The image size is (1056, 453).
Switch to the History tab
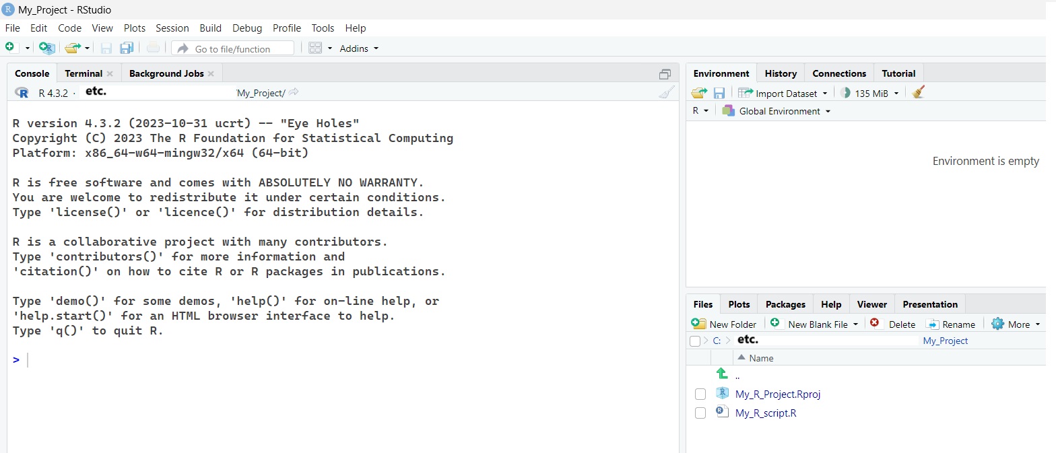781,73
